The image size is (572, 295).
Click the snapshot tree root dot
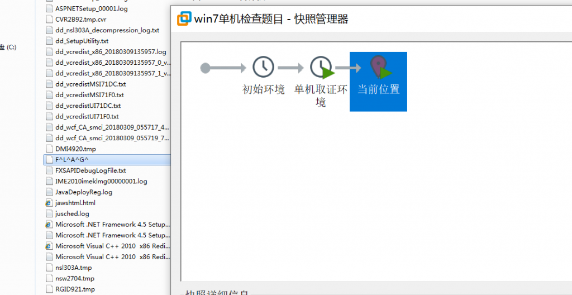click(206, 68)
